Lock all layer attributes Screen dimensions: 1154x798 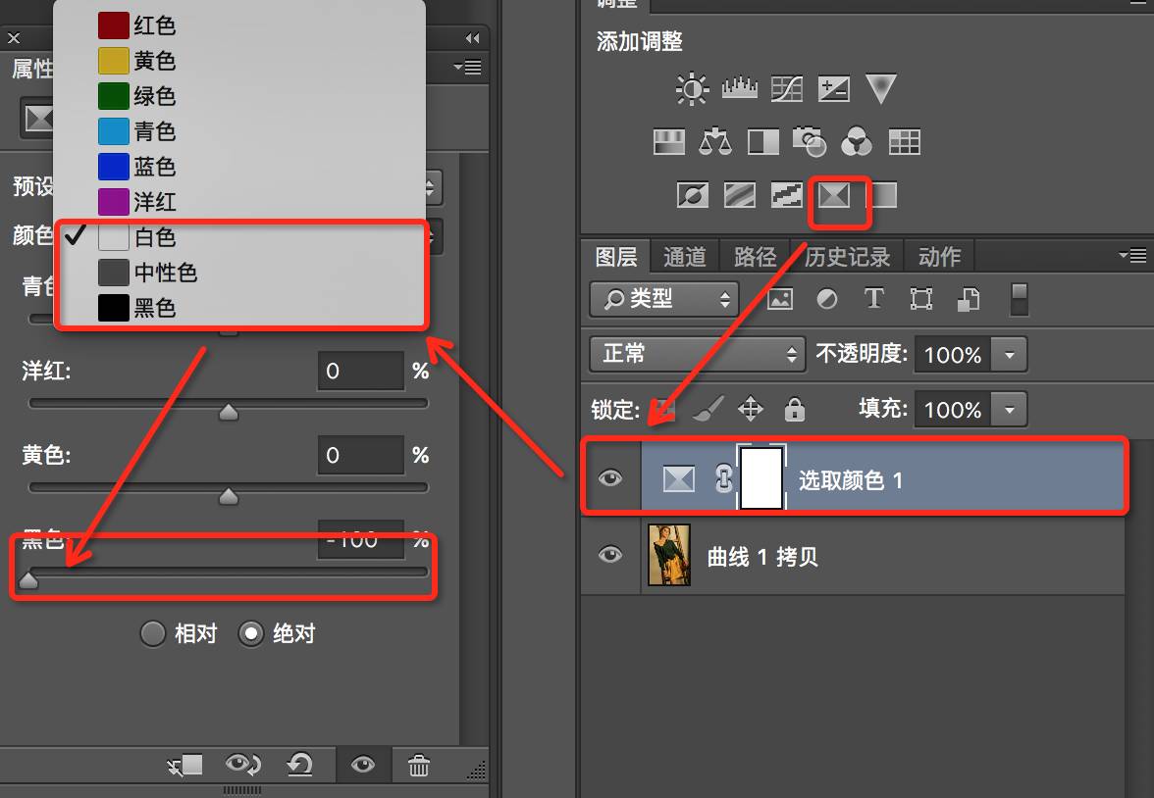point(794,409)
